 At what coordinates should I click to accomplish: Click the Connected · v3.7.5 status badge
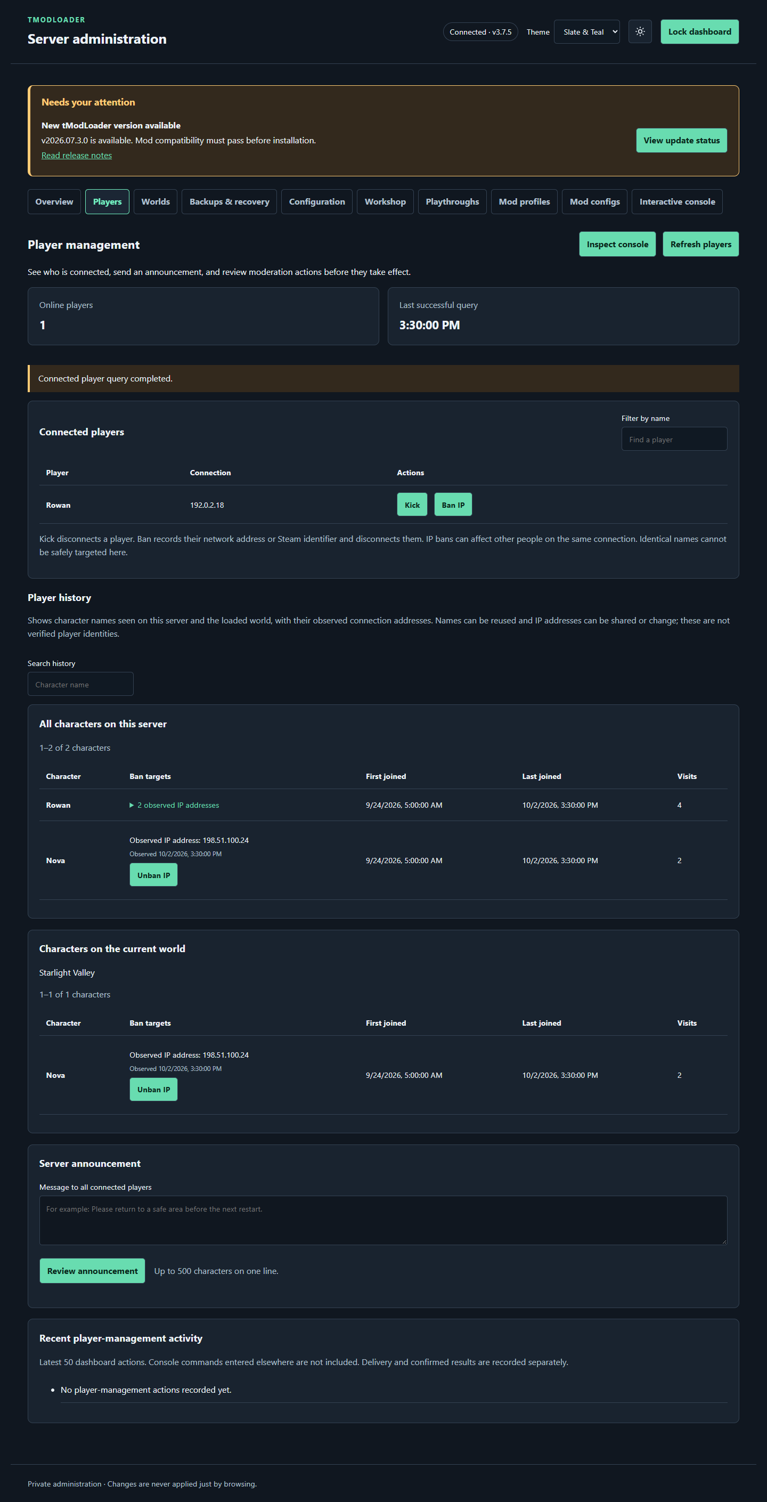pyautogui.click(x=480, y=32)
